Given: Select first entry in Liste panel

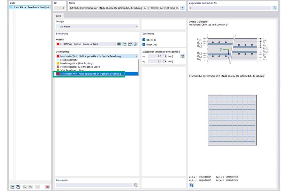Looking at the screenshot, I should [x=30, y=8].
